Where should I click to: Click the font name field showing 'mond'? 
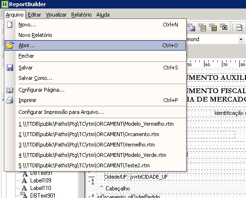[x=213, y=39]
